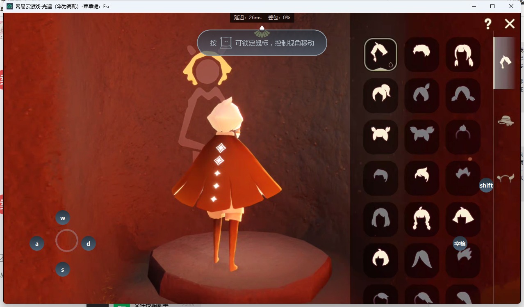Open the hair category tab

(506, 63)
